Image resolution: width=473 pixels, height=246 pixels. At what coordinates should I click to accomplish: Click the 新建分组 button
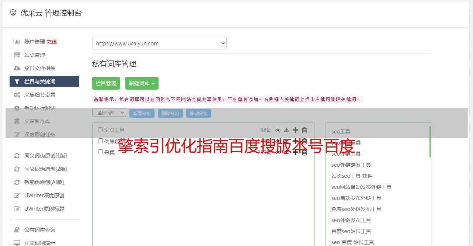pos(142,113)
